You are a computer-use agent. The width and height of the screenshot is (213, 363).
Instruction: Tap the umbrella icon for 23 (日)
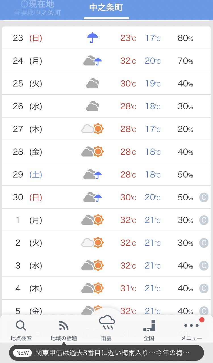tap(93, 38)
